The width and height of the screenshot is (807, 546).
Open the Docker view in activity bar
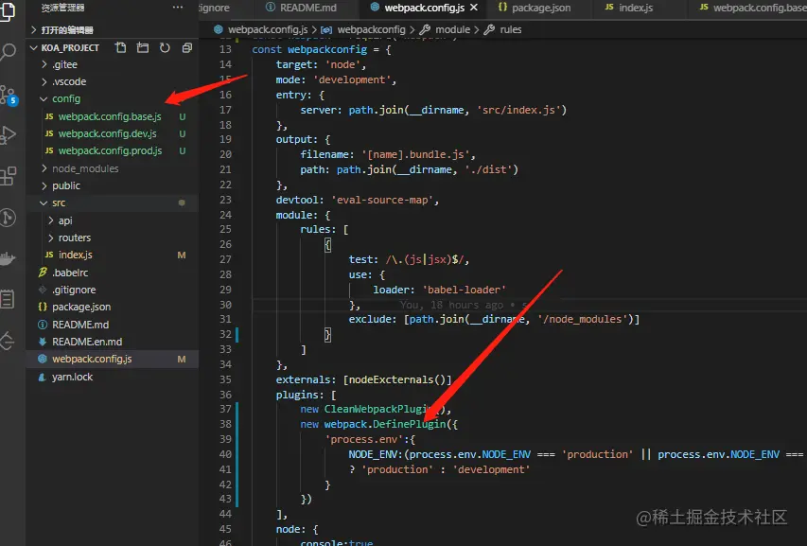pos(8,258)
